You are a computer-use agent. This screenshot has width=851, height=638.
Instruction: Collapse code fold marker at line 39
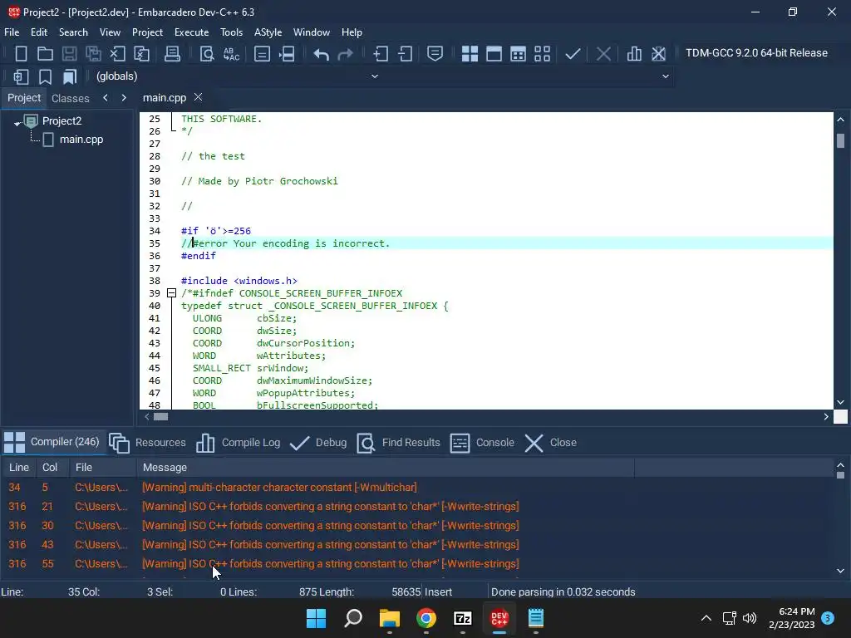pyautogui.click(x=171, y=293)
